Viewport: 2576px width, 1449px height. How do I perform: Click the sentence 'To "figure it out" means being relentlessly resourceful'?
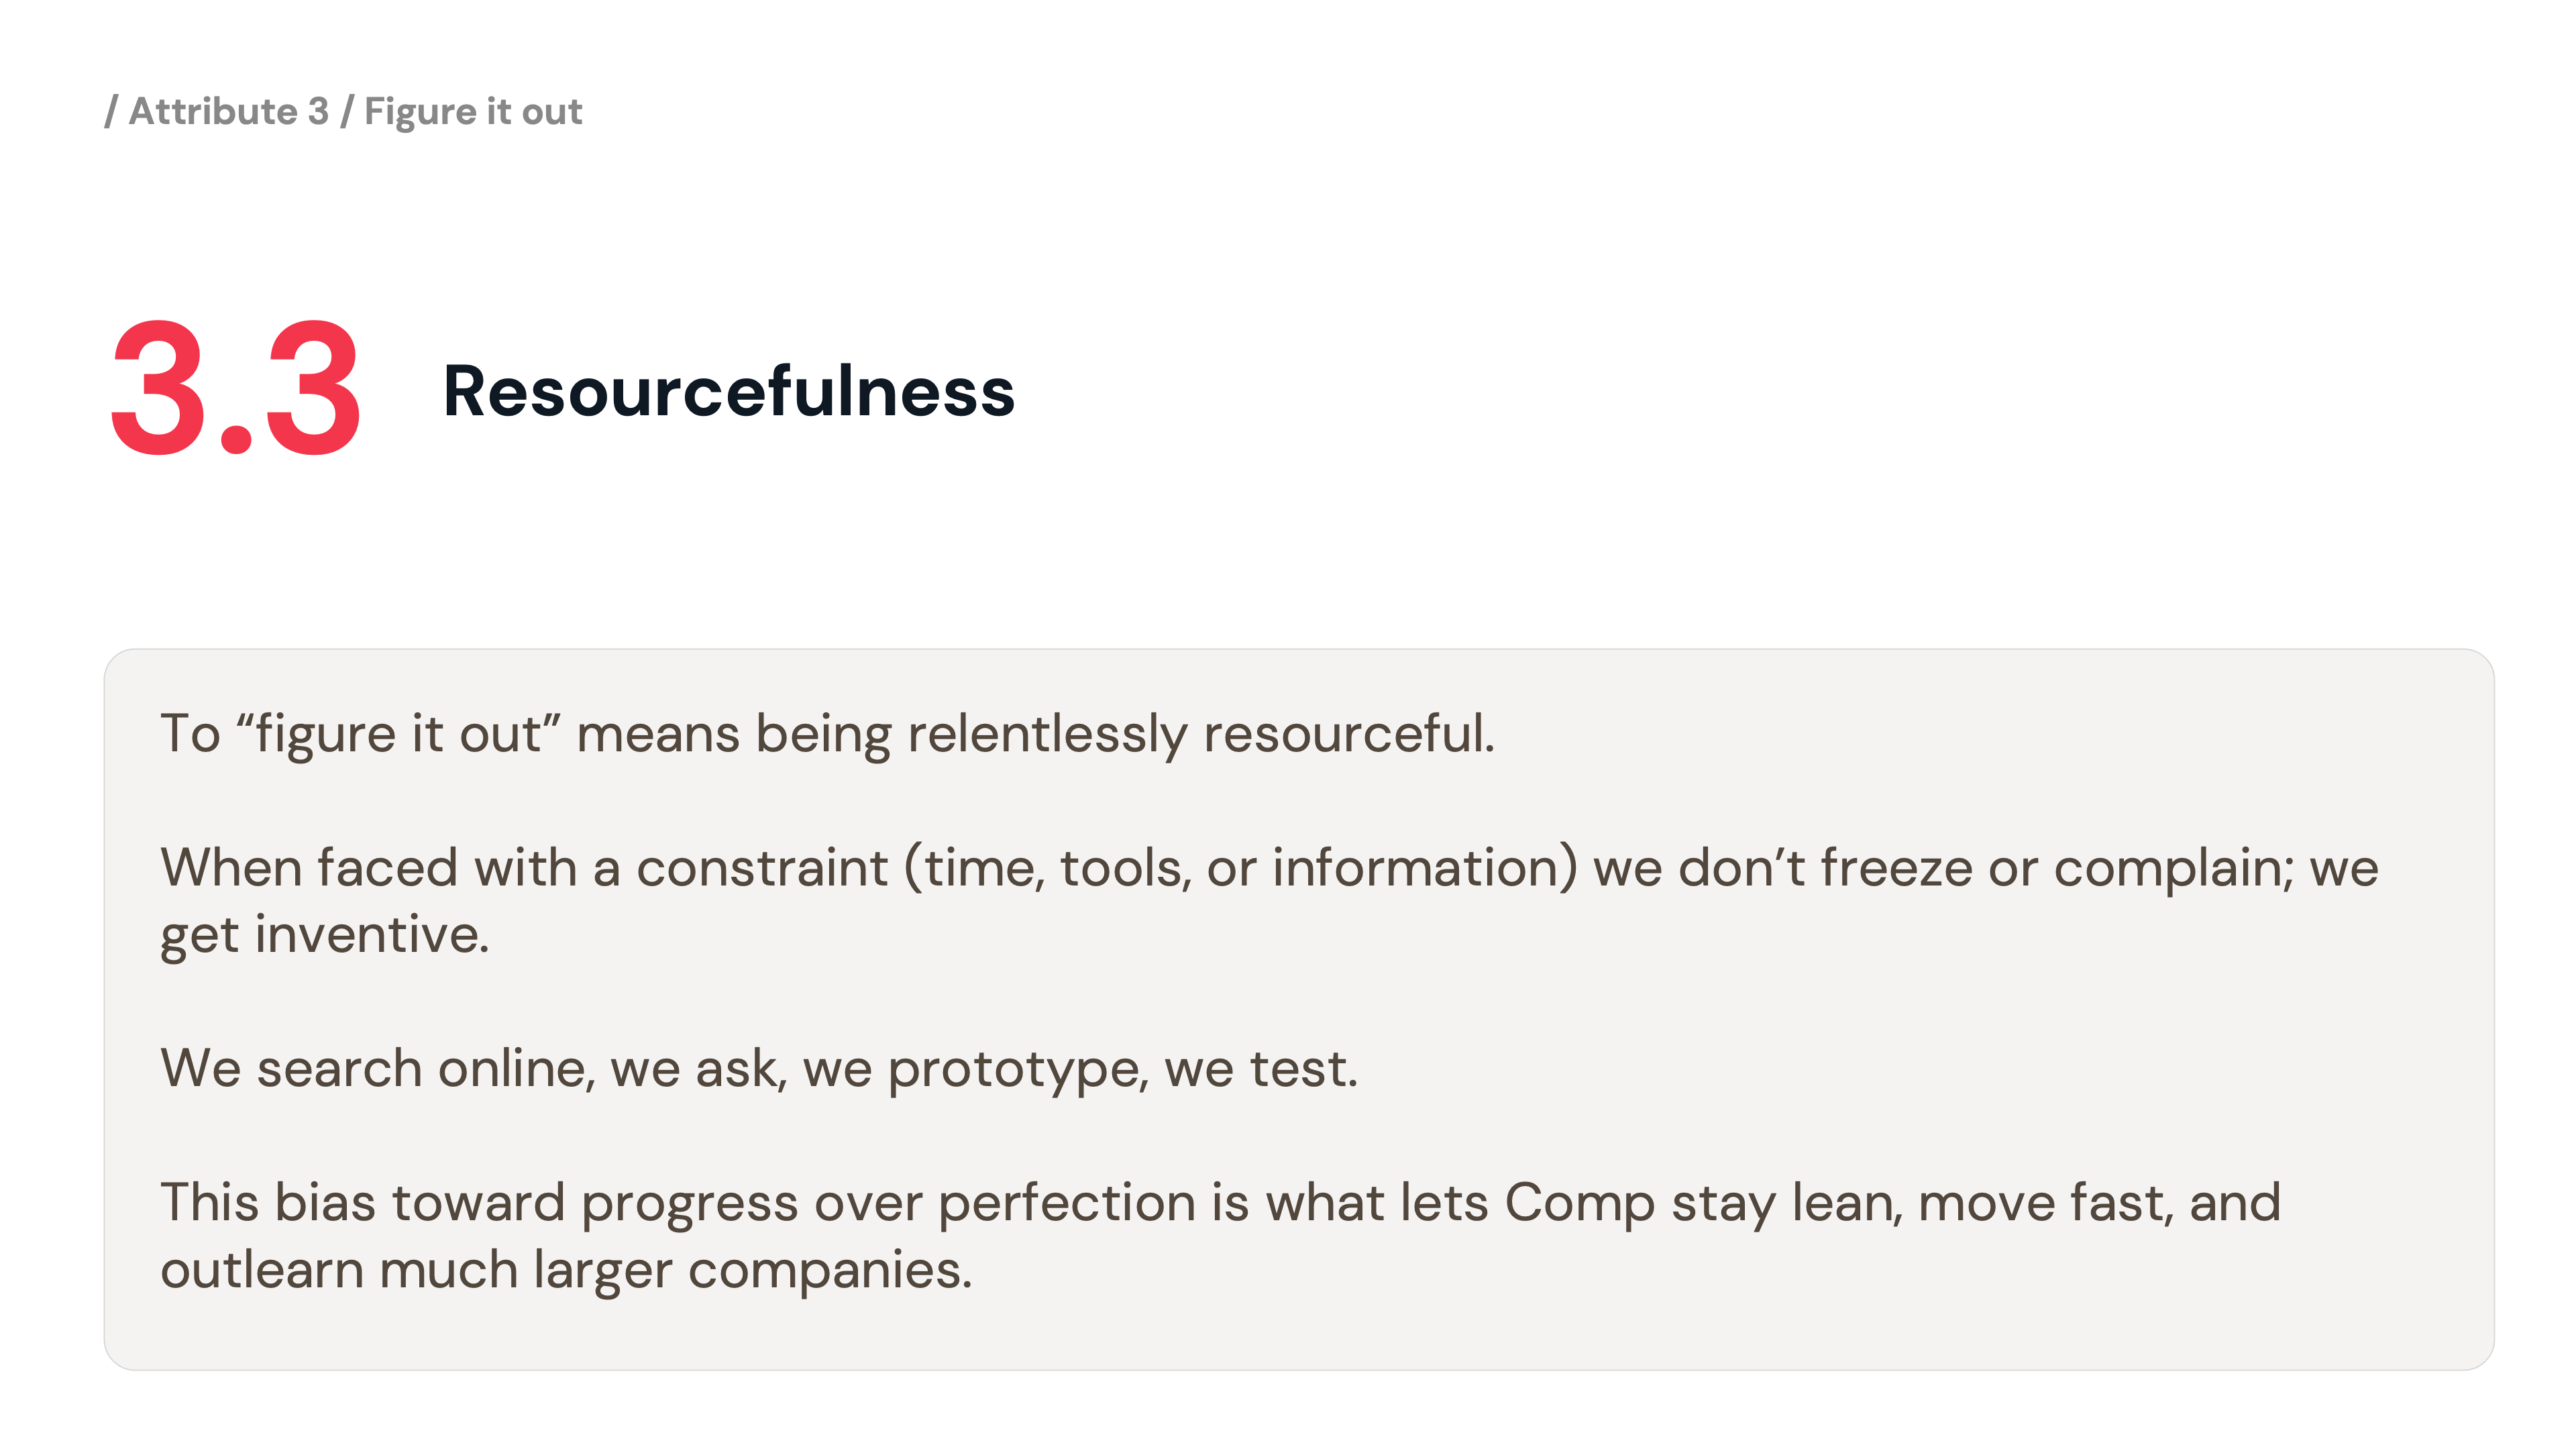tap(826, 734)
